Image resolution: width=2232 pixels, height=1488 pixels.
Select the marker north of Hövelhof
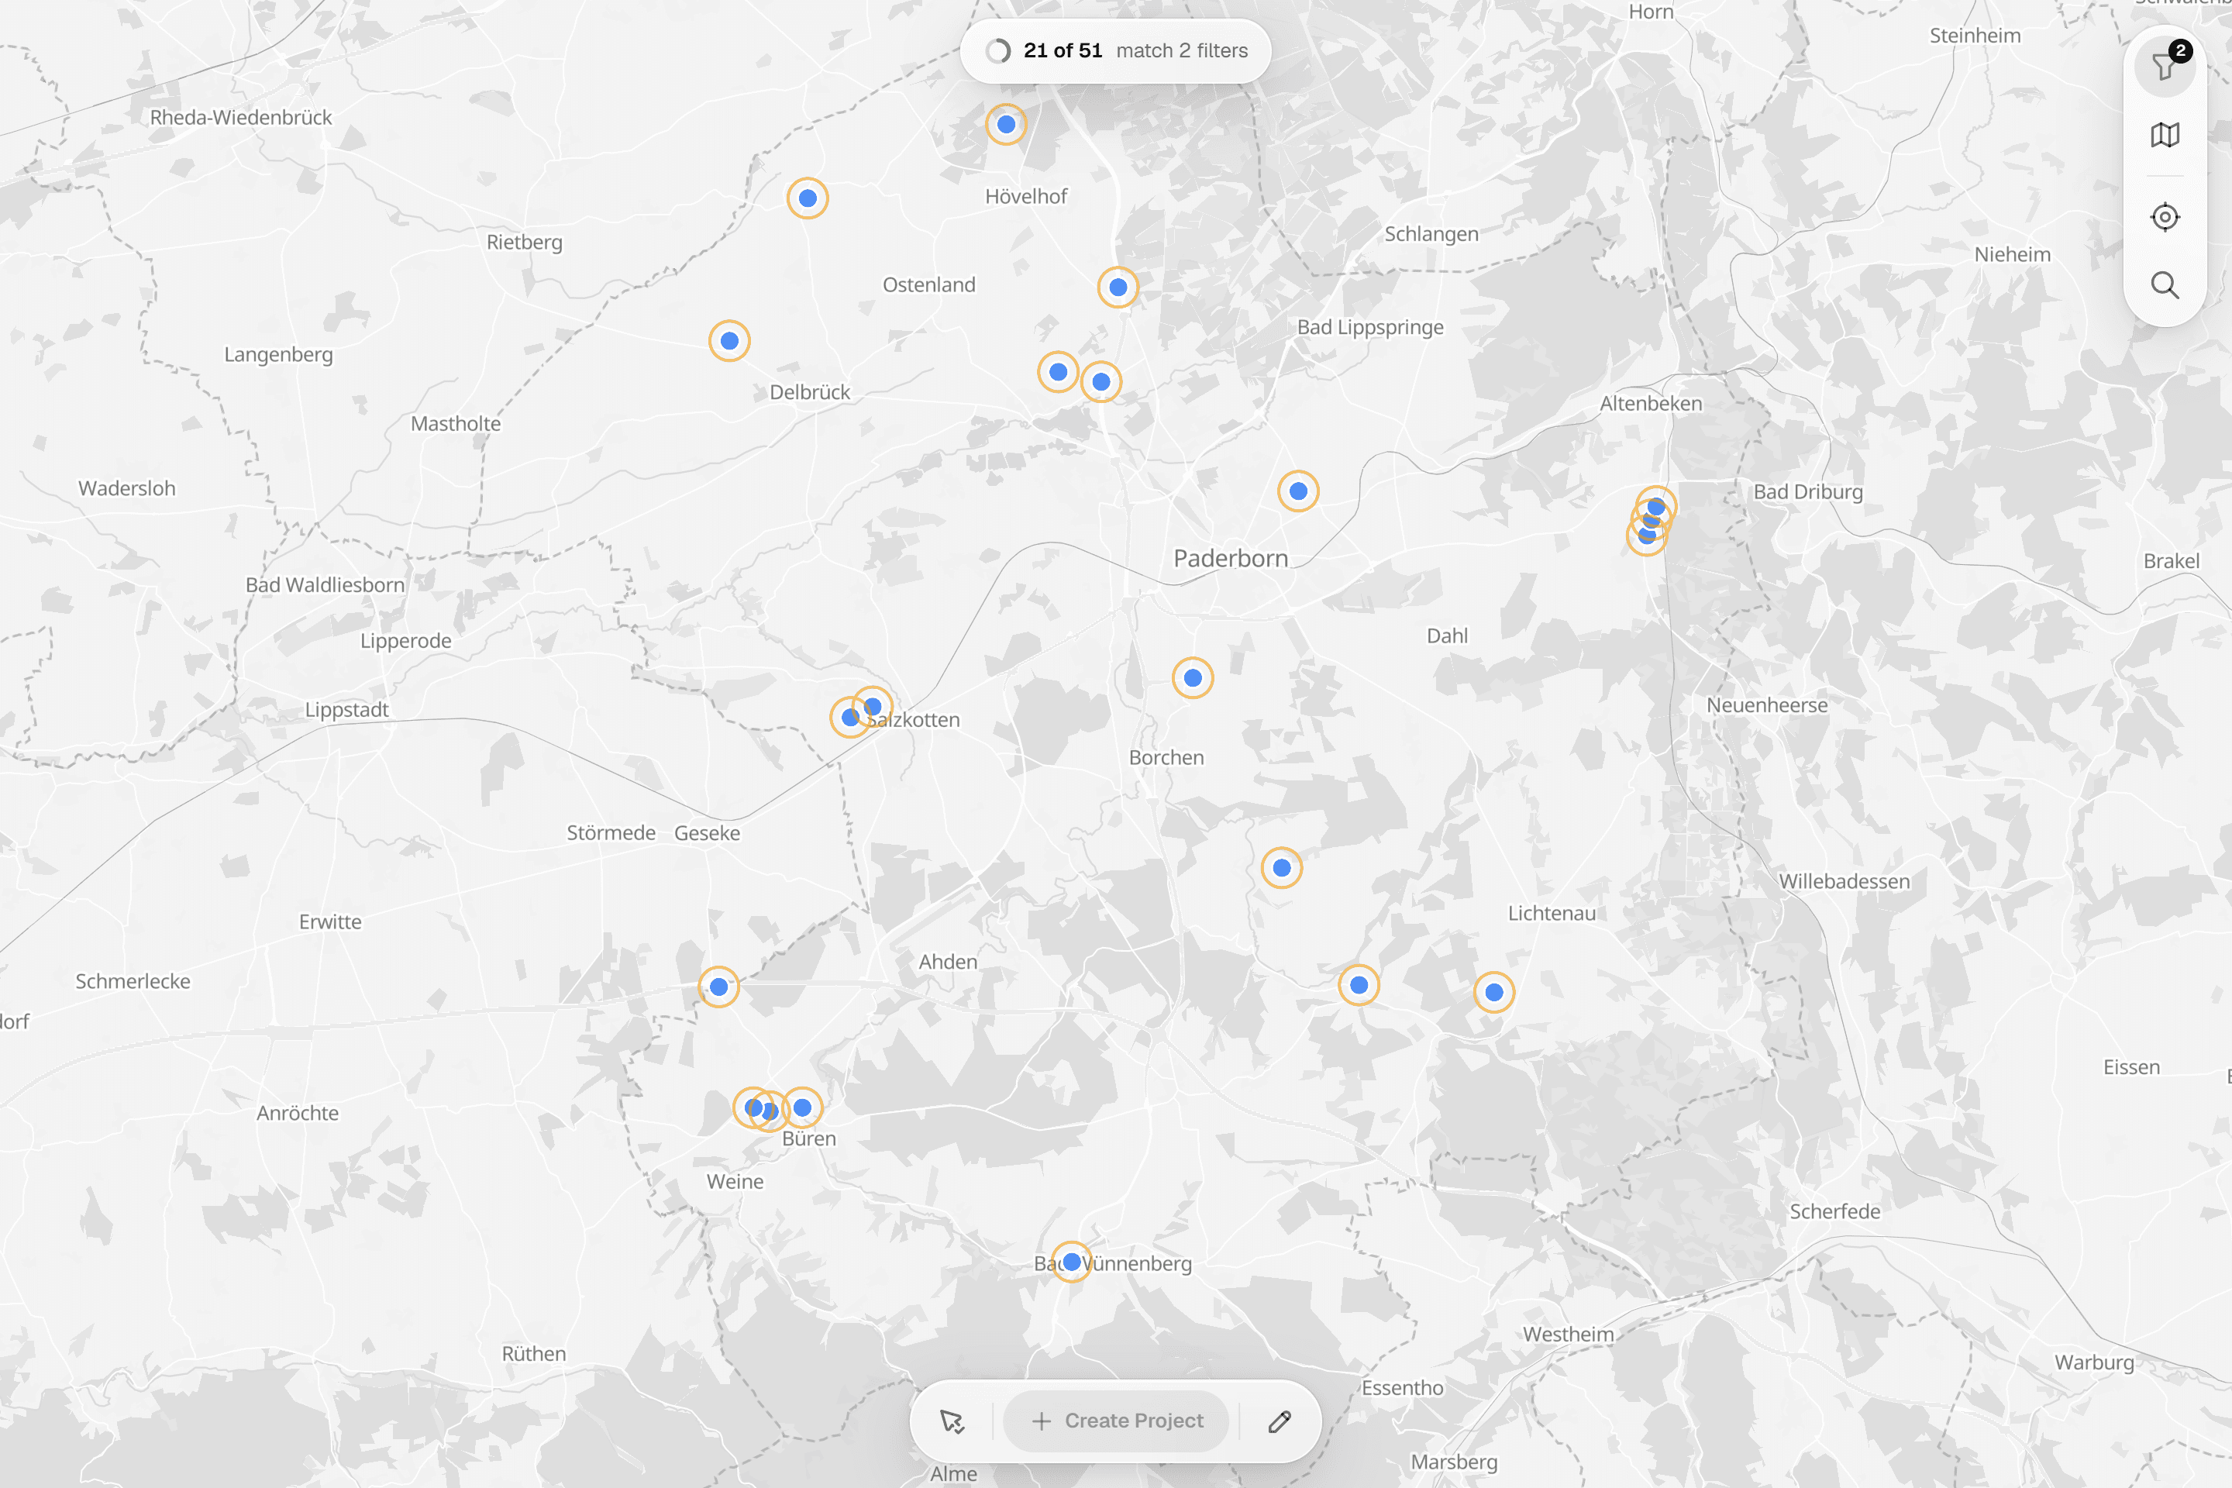point(1006,124)
